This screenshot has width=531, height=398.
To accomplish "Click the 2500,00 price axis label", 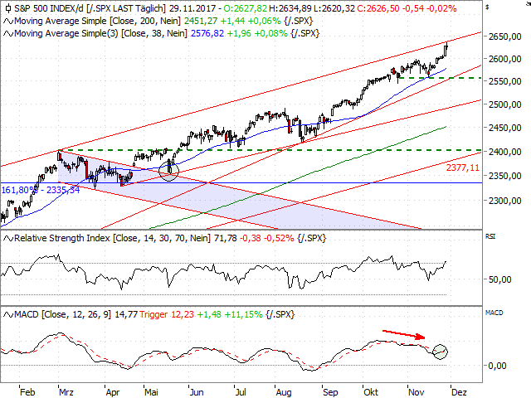I will click(x=504, y=104).
